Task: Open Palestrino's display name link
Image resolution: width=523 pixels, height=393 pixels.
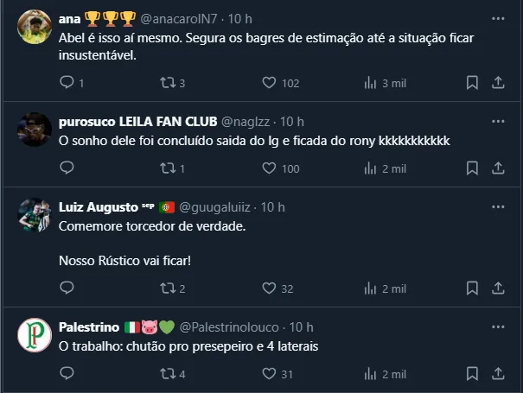Action: click(89, 327)
